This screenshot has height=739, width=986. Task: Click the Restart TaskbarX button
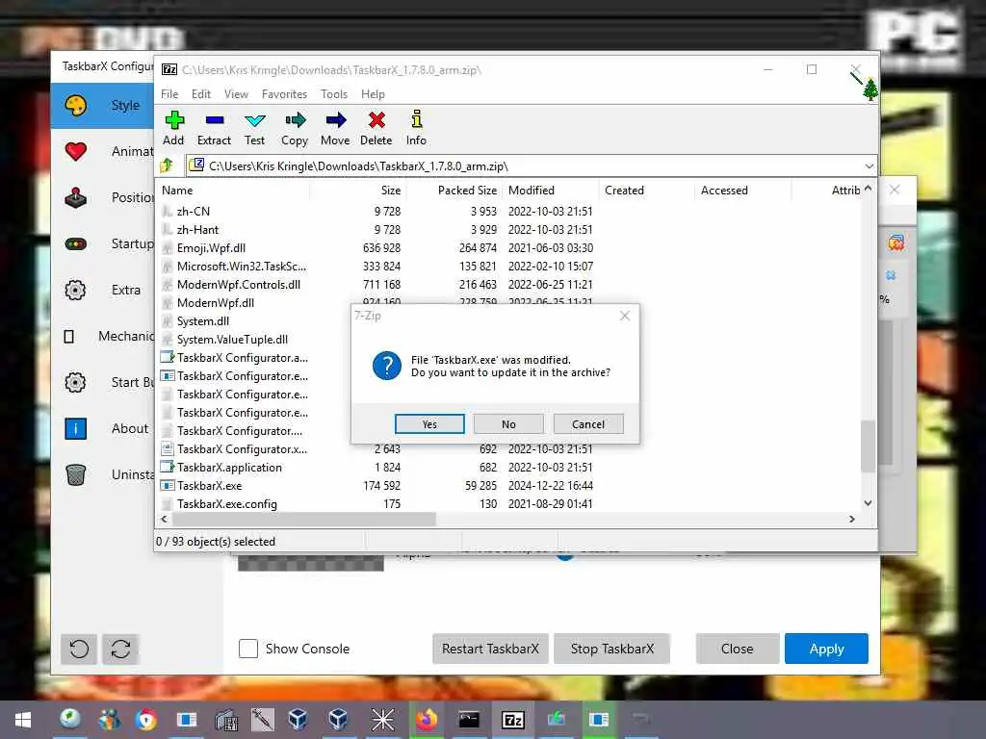pos(490,649)
